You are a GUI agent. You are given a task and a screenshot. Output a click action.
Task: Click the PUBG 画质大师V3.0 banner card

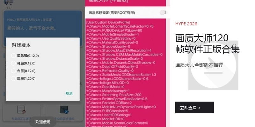tap(43, 24)
